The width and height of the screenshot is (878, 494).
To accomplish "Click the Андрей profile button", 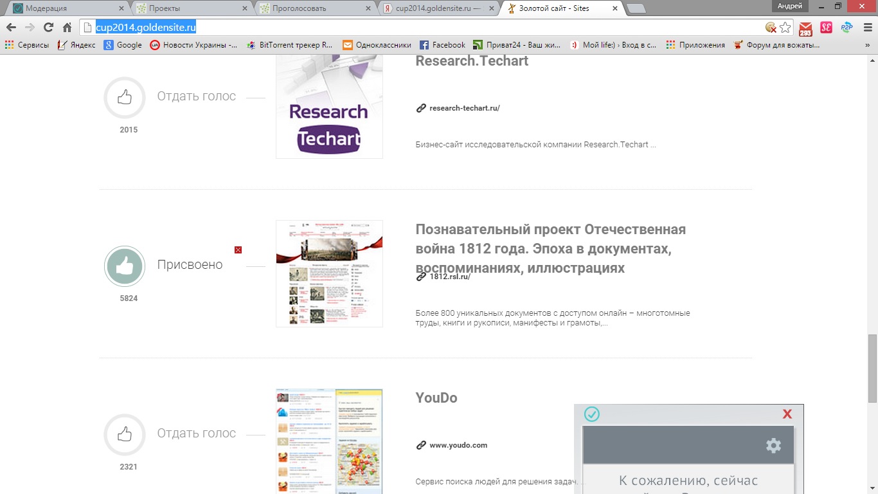I will point(790,6).
